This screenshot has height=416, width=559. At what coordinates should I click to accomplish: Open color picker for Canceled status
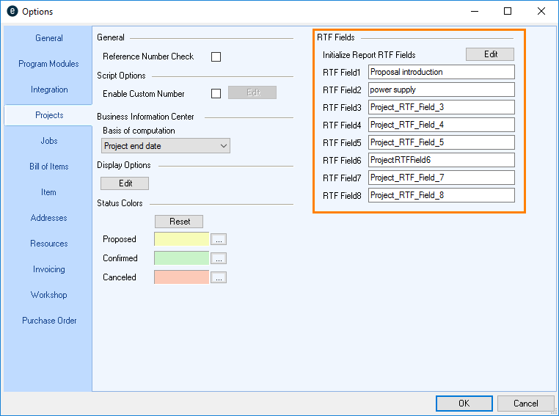(219, 277)
